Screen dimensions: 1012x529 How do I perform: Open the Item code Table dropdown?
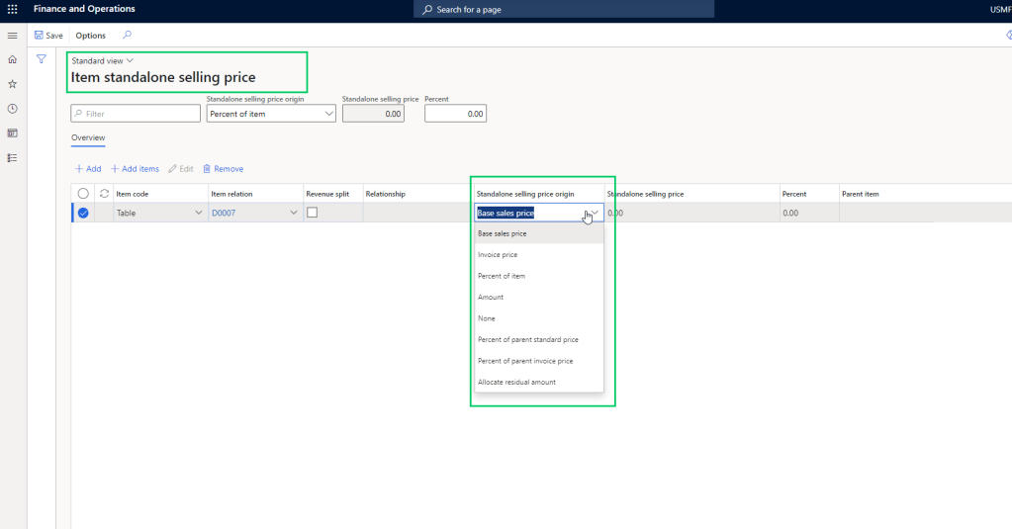pyautogui.click(x=199, y=213)
